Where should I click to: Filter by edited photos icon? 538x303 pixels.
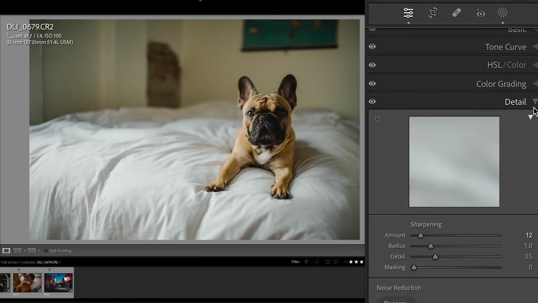click(x=328, y=262)
